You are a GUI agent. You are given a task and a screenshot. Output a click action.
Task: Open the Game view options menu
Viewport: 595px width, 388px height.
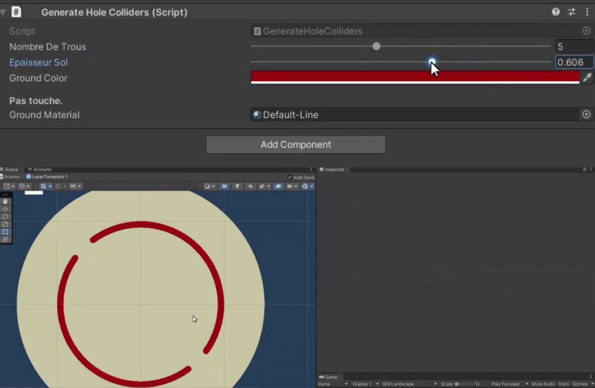(591, 377)
